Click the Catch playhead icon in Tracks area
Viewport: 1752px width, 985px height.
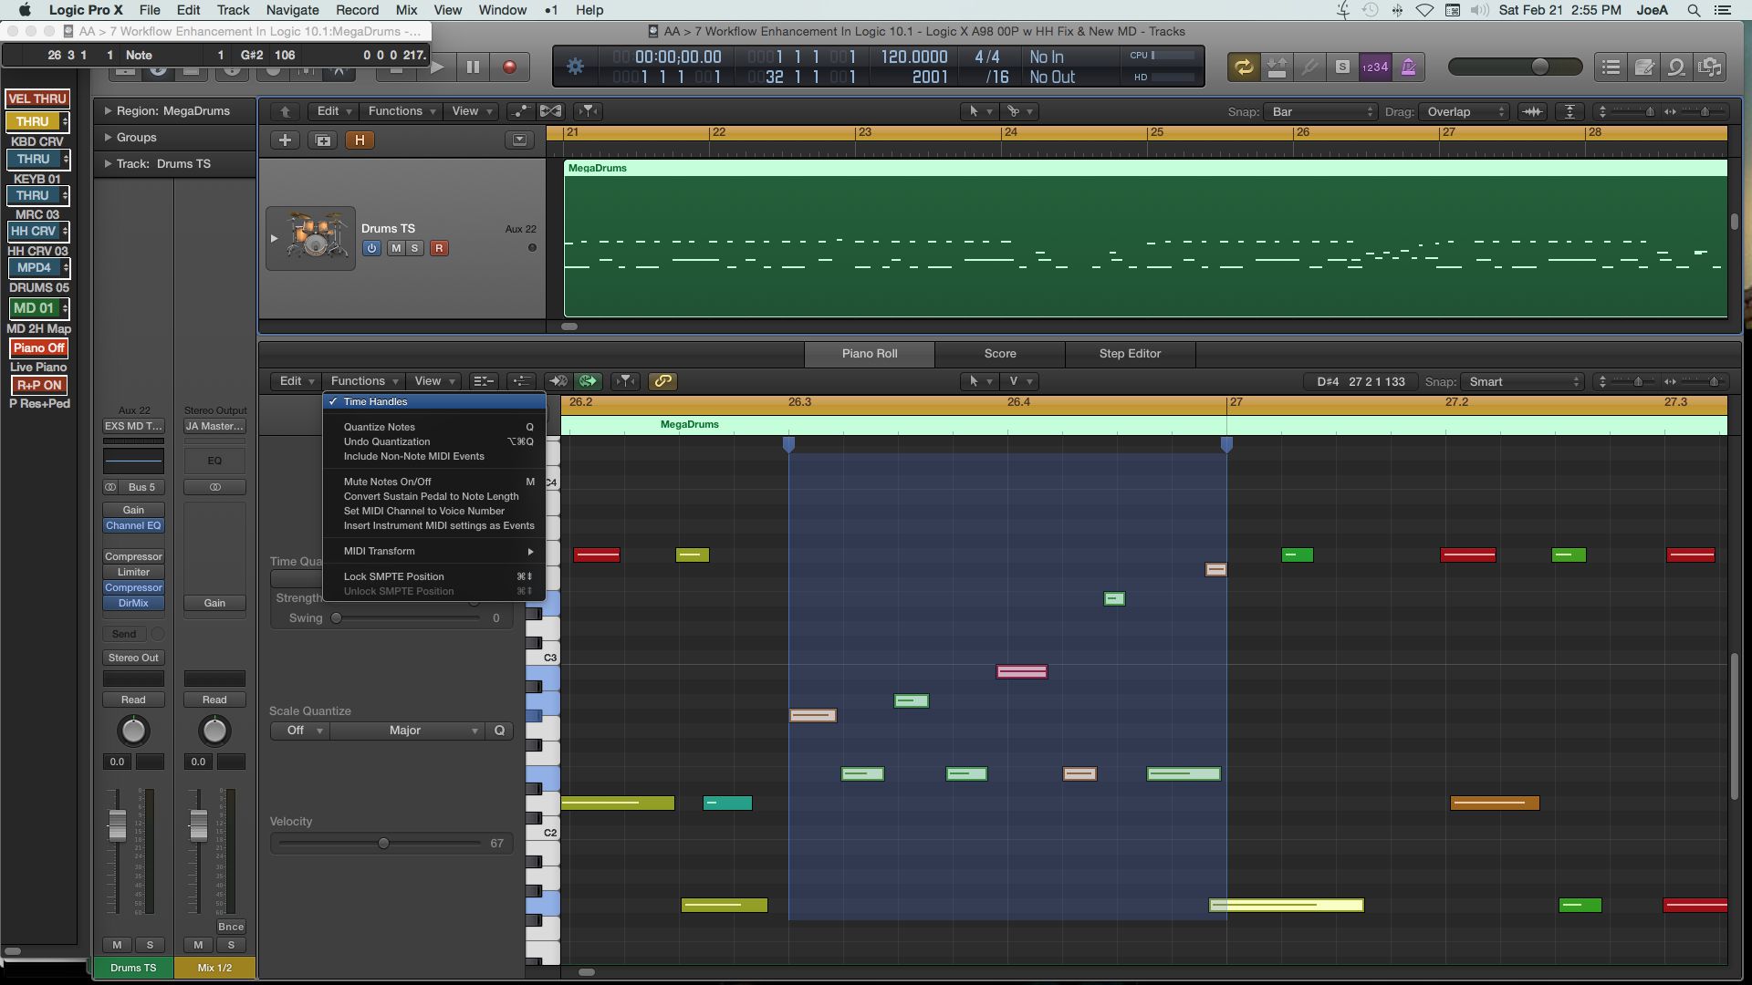[589, 111]
